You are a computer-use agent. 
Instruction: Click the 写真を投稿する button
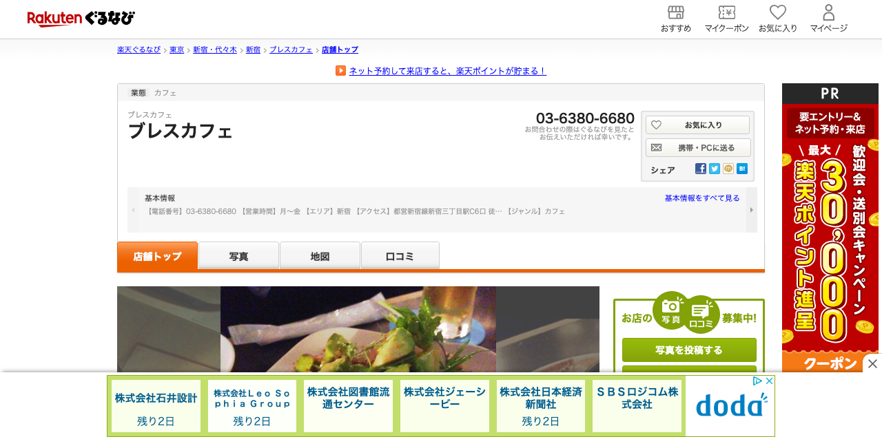pyautogui.click(x=688, y=350)
